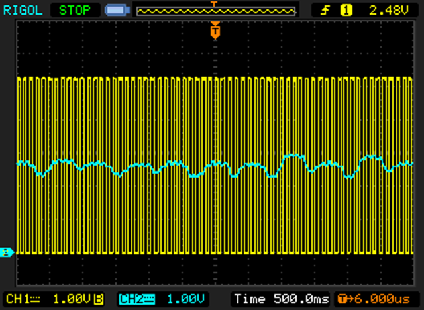The width and height of the screenshot is (424, 310).
Task: Click the cyan channel 2 ground marker
Action: (x=7, y=252)
